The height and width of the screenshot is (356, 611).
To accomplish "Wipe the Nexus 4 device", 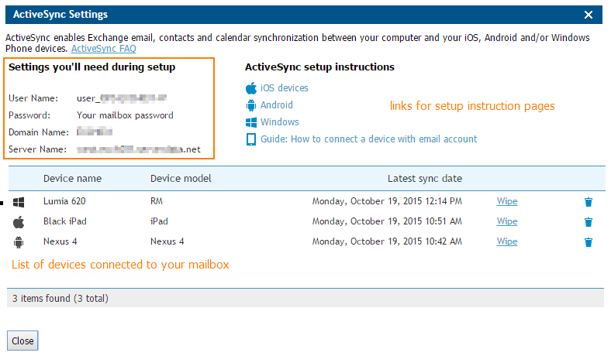I will (x=506, y=241).
